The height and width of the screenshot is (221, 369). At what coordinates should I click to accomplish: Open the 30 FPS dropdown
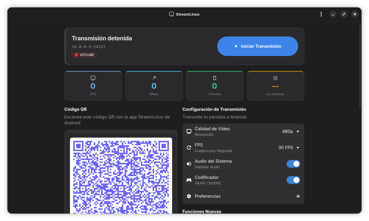[289, 148]
